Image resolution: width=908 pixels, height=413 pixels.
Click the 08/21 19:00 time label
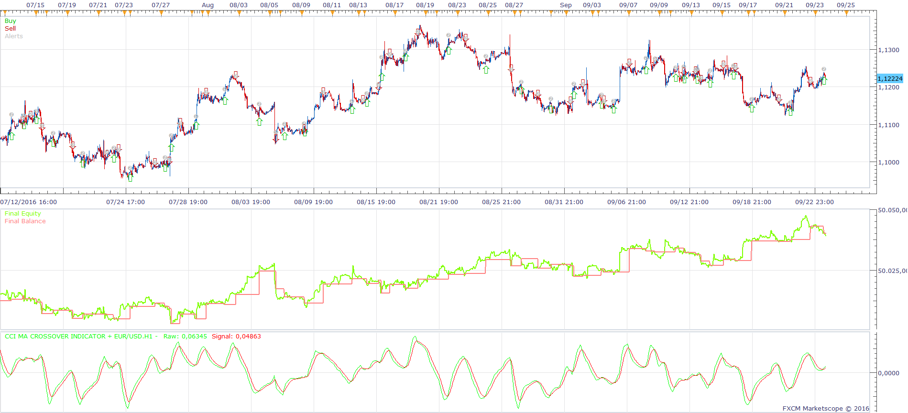point(438,202)
